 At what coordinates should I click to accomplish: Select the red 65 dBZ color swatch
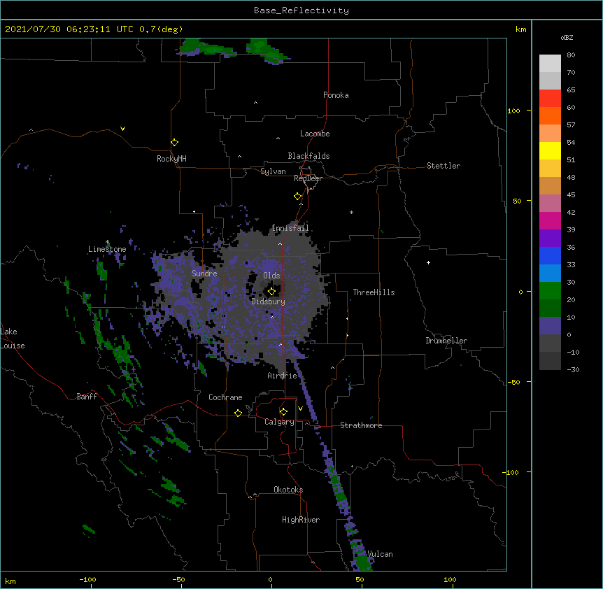pos(550,98)
